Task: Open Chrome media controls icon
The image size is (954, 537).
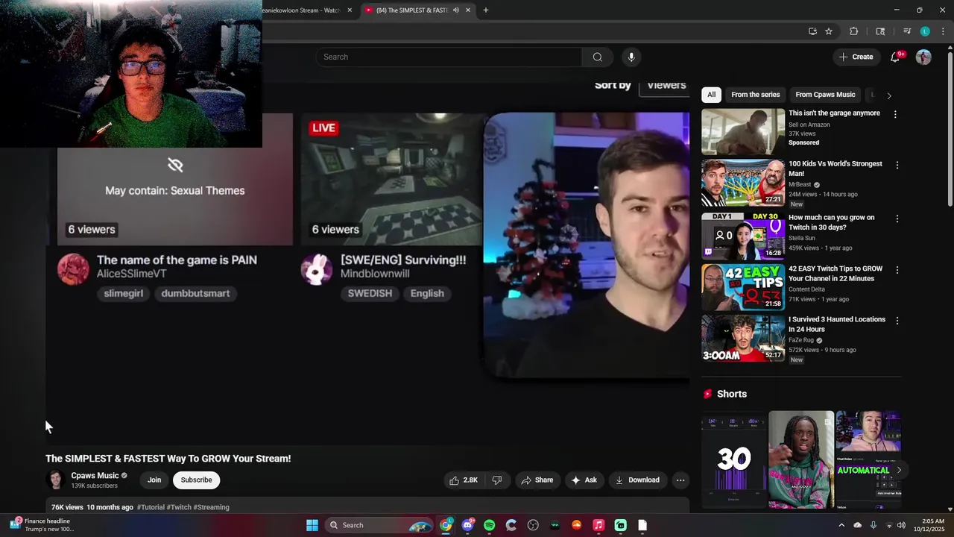Action: click(907, 31)
